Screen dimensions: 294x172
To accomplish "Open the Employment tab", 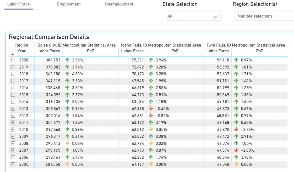I will (x=69, y=4).
